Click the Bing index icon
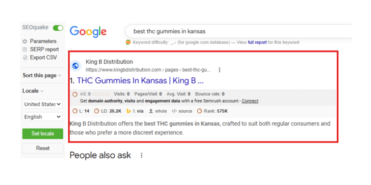 129,111
